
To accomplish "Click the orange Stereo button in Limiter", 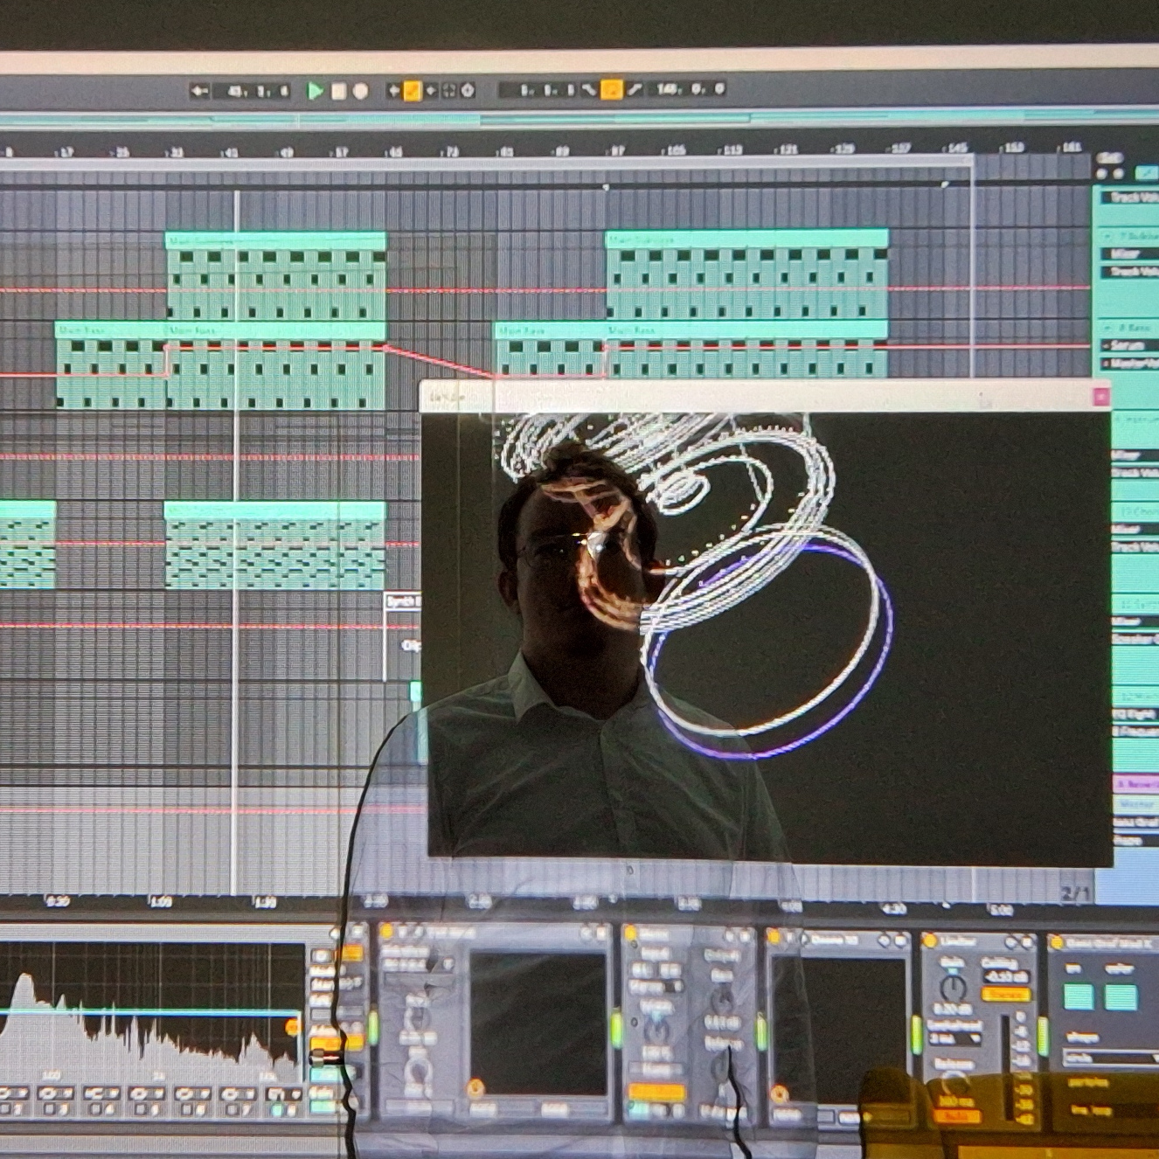I will [1004, 995].
